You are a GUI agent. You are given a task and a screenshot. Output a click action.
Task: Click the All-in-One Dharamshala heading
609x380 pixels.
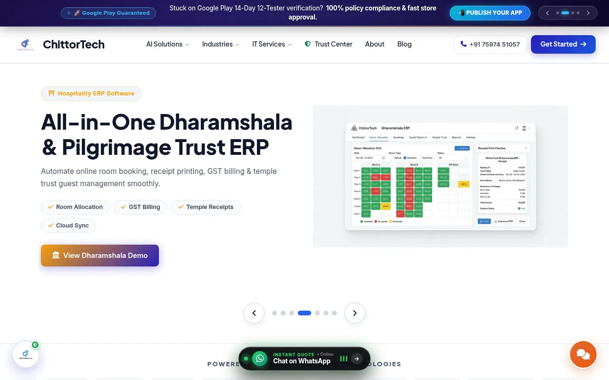(167, 134)
